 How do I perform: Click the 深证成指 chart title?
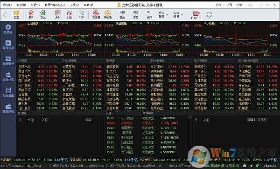[121, 23]
